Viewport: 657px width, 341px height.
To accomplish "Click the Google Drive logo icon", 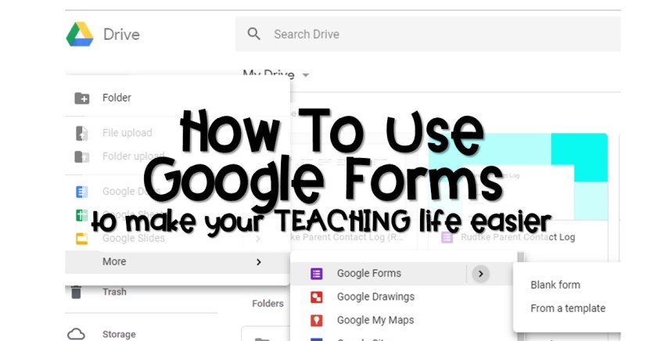I will (x=80, y=35).
